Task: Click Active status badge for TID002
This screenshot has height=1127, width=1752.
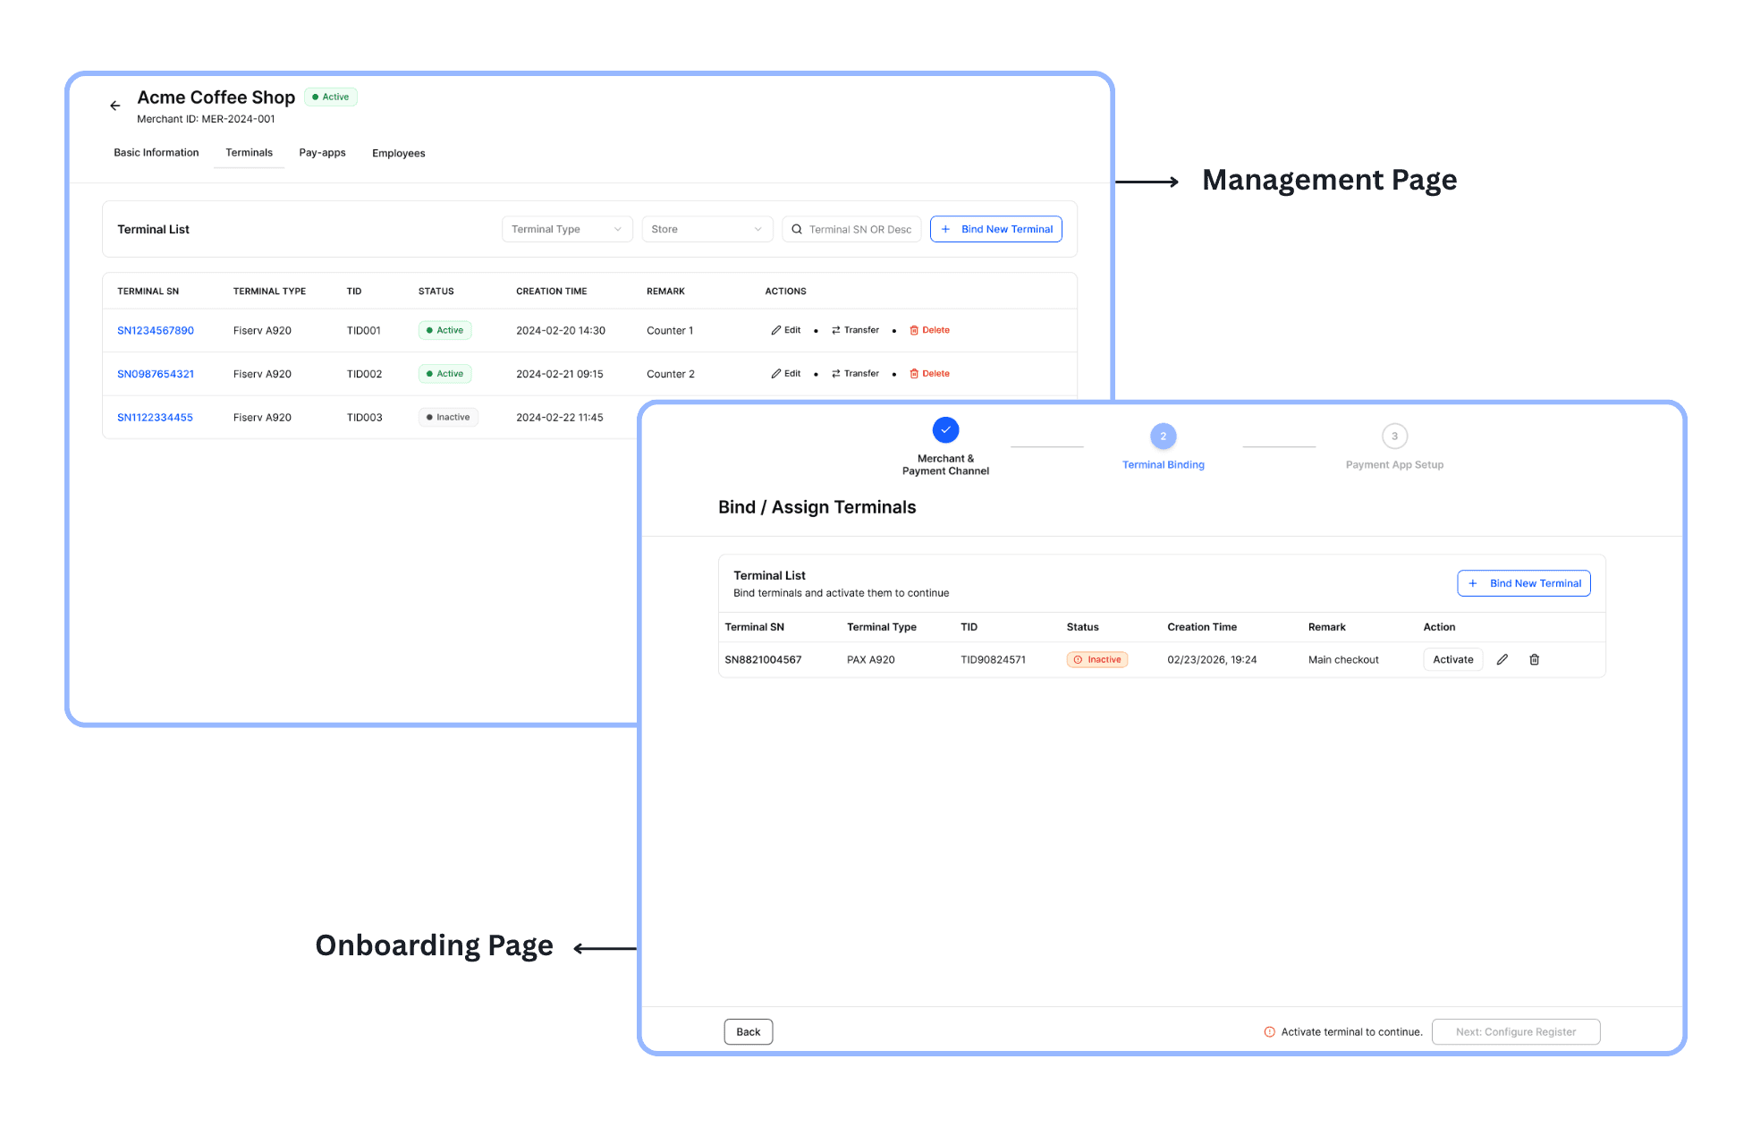Action: coord(444,374)
